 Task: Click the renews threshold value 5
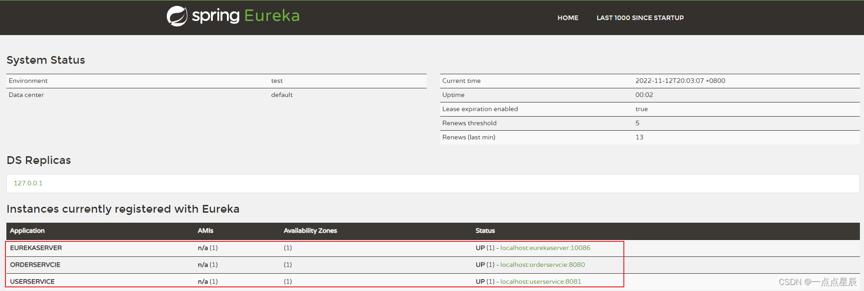638,123
